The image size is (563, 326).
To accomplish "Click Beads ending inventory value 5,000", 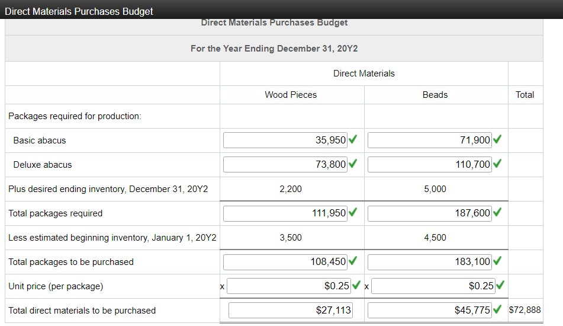I will pos(435,189).
